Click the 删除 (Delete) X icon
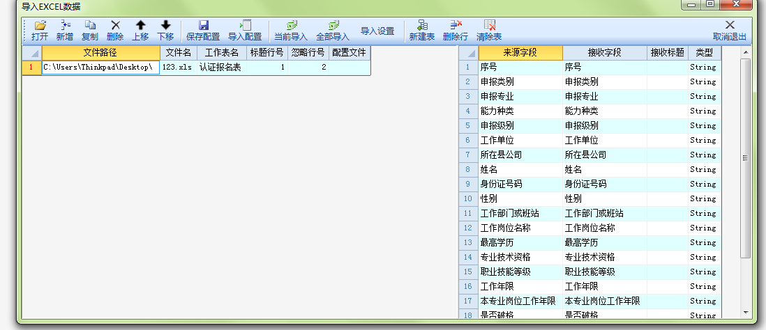 tap(115, 25)
